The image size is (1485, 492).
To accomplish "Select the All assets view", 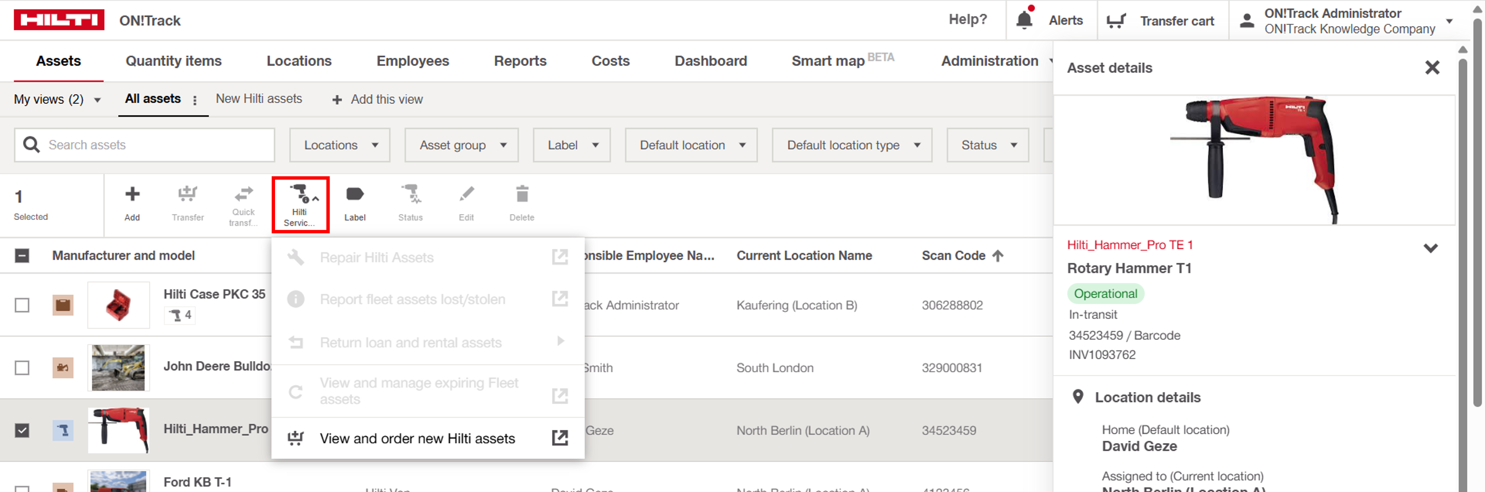I will pos(153,99).
